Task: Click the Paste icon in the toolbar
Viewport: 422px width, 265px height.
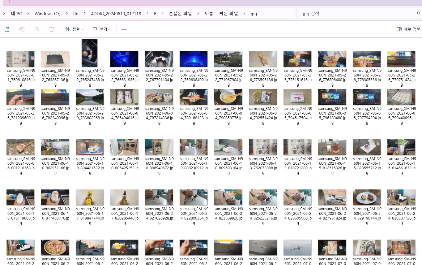Action: (7, 29)
